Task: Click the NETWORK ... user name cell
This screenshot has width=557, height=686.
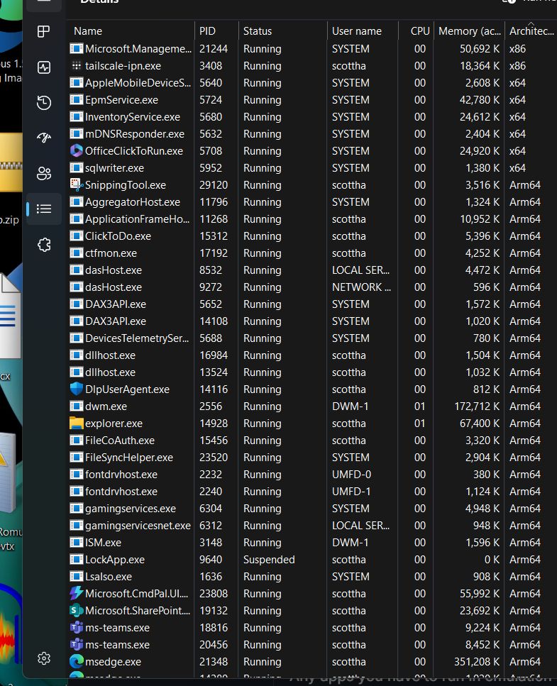Action: pyautogui.click(x=361, y=287)
